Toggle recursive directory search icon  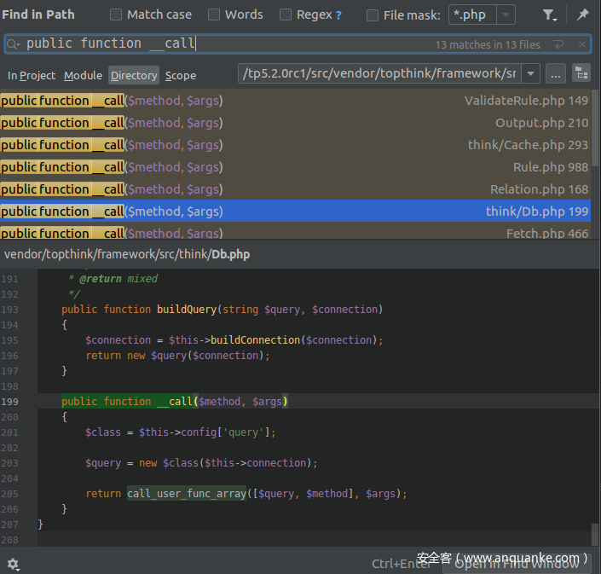581,74
